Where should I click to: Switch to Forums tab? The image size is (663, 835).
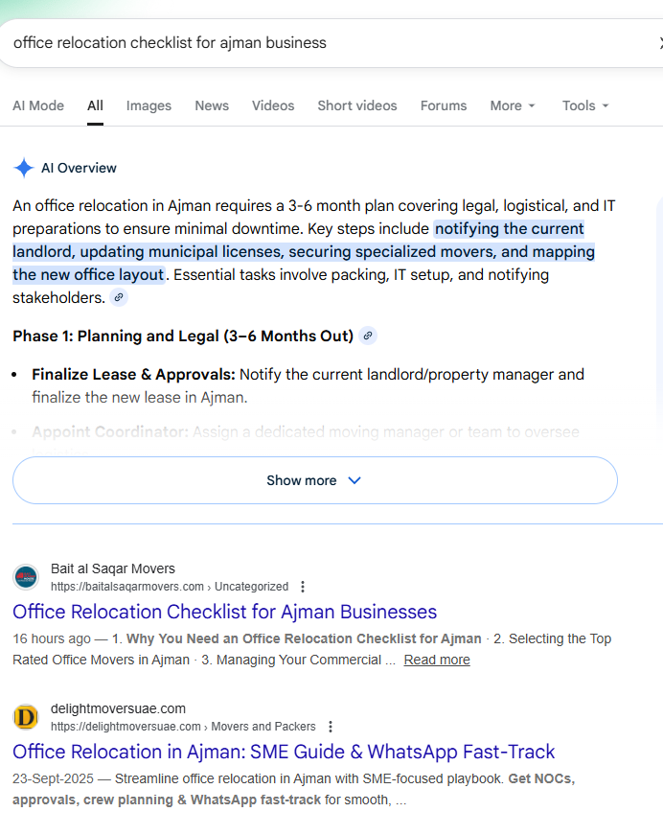coord(444,105)
